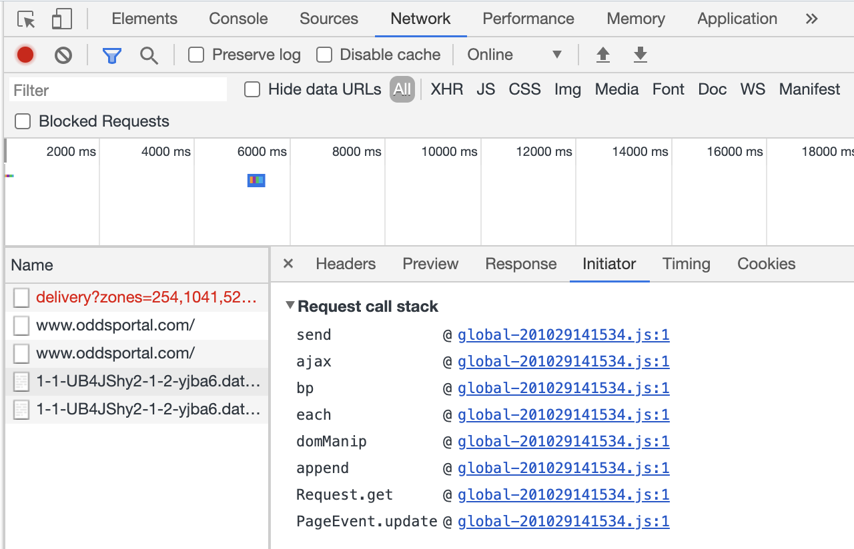854x549 pixels.
Task: Open source link for ajax call
Action: coord(564,362)
